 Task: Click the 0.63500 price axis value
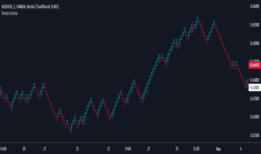pos(255,99)
